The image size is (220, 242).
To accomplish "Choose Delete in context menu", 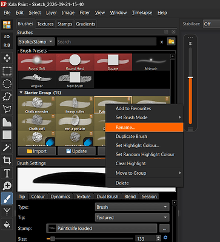I will coord(144,183).
